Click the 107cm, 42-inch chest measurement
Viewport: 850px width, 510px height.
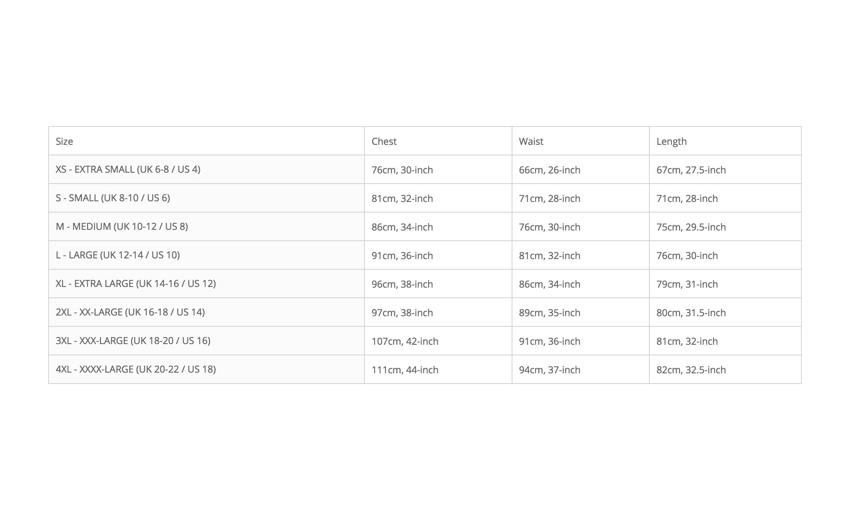(405, 341)
